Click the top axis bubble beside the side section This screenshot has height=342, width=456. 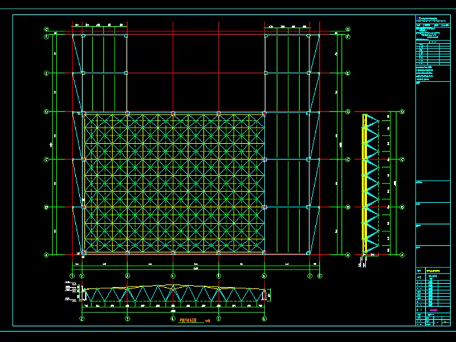point(402,113)
